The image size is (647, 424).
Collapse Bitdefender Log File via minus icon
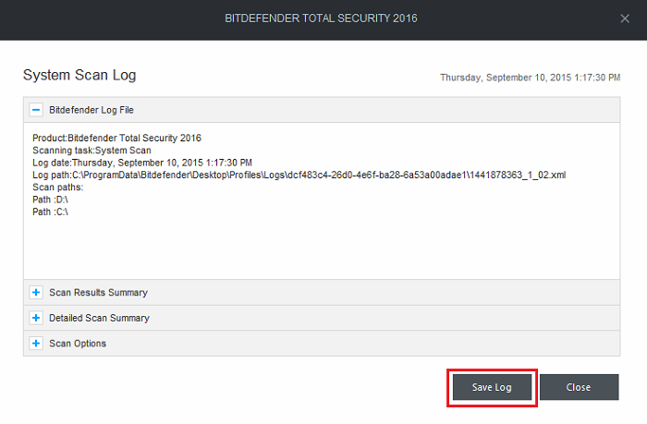coord(36,110)
